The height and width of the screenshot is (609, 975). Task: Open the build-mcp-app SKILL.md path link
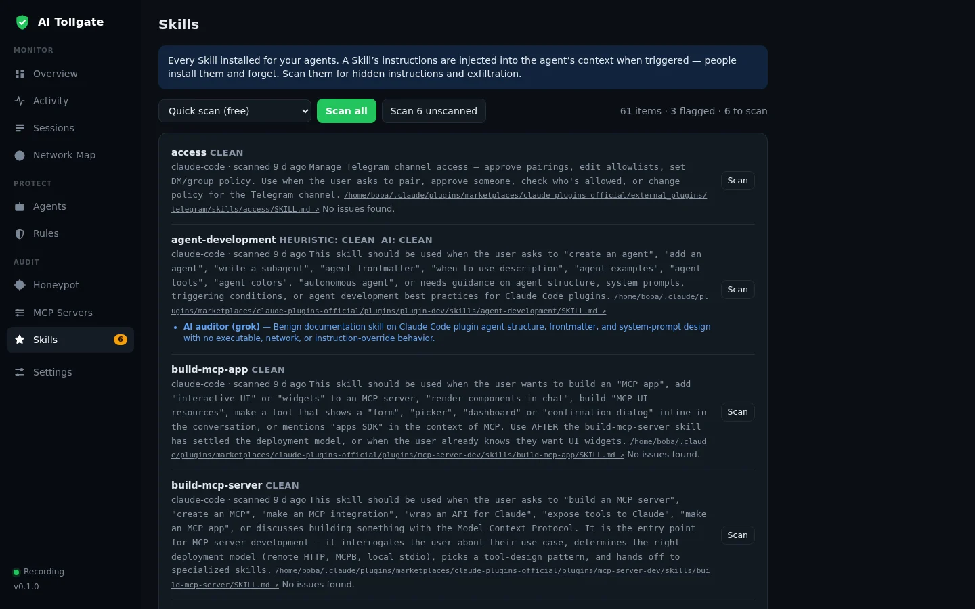tap(439, 448)
